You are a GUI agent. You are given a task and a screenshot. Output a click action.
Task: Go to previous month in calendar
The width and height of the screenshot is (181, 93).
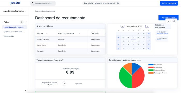point(123,26)
